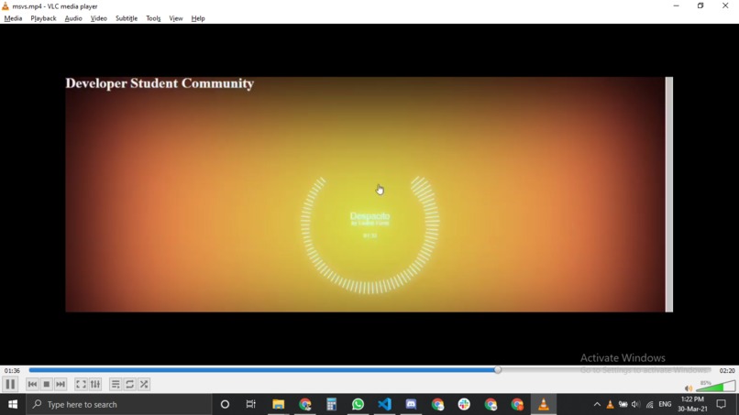Open the Windows Start menu
Viewport: 739px width, 415px height.
coord(13,404)
